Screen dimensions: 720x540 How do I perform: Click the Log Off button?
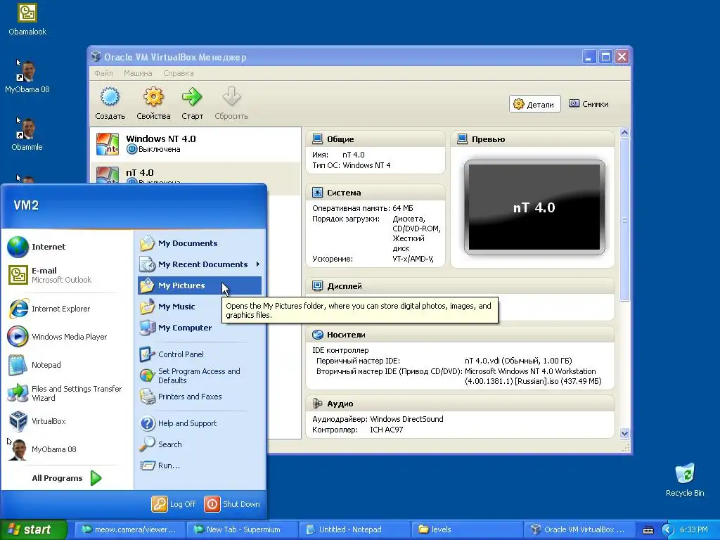click(x=174, y=504)
